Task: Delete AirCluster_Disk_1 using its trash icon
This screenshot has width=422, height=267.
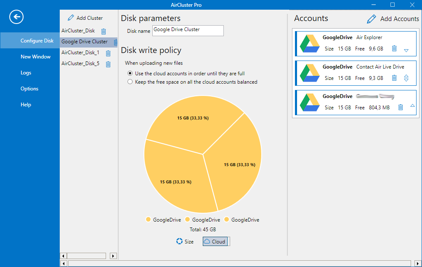Action: click(x=108, y=53)
